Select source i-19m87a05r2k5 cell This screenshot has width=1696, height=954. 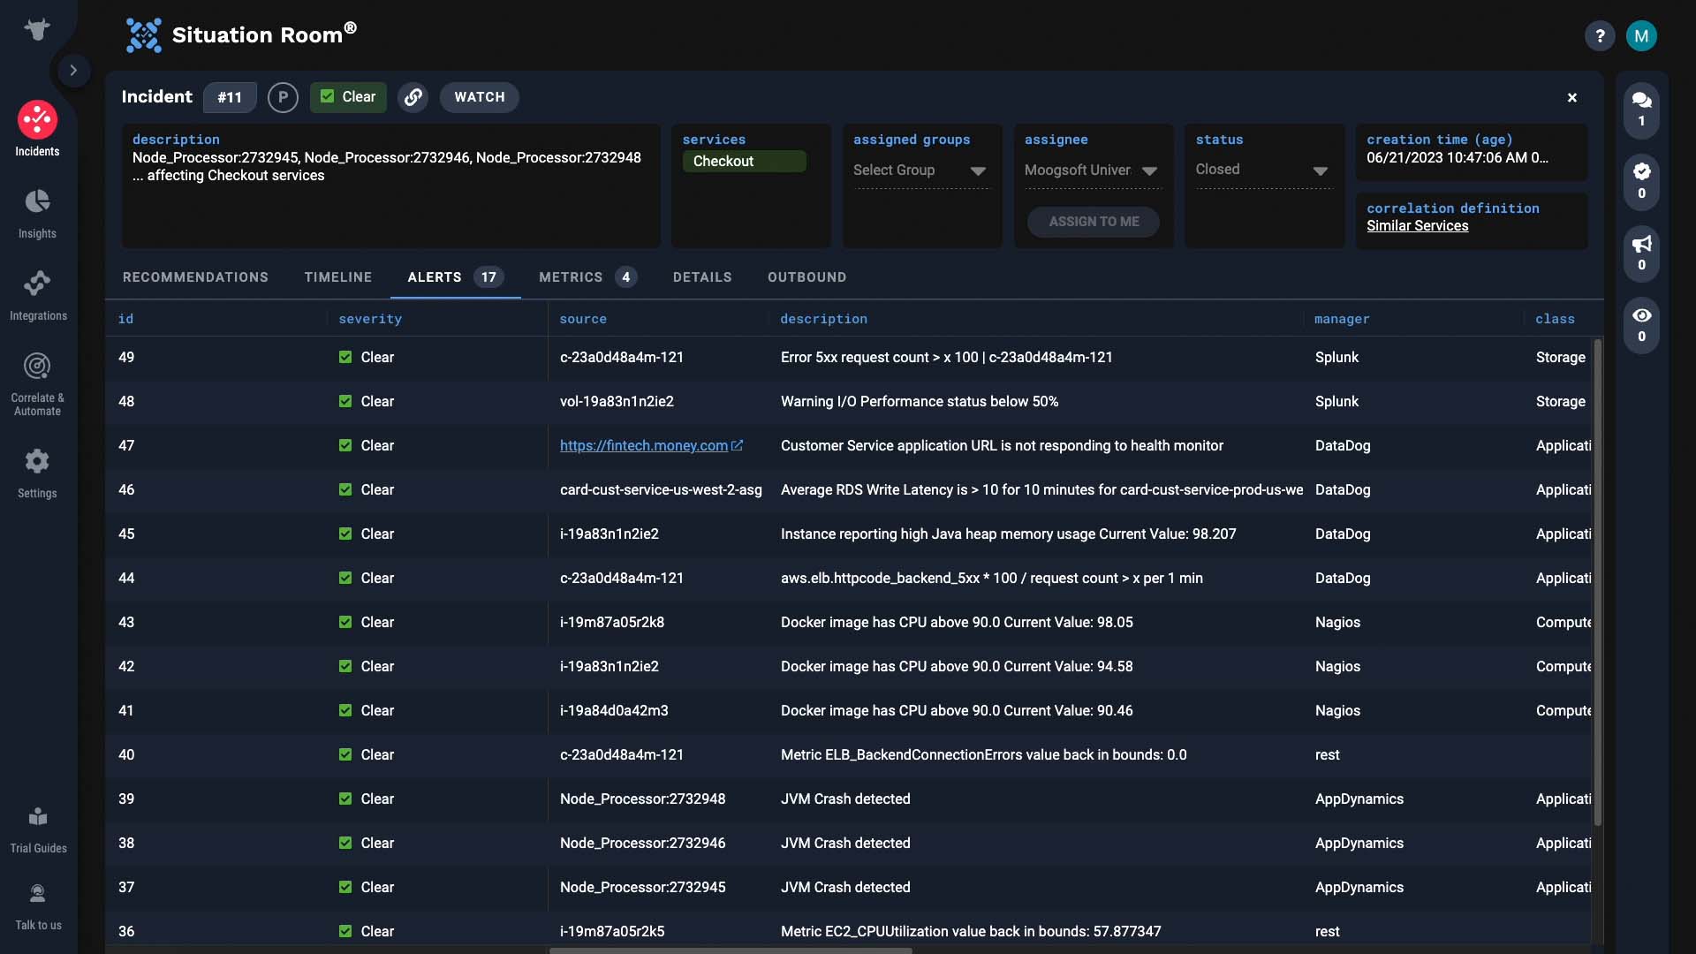point(612,932)
